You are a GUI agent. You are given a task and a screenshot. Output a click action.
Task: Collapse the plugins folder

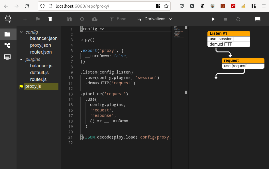21,60
